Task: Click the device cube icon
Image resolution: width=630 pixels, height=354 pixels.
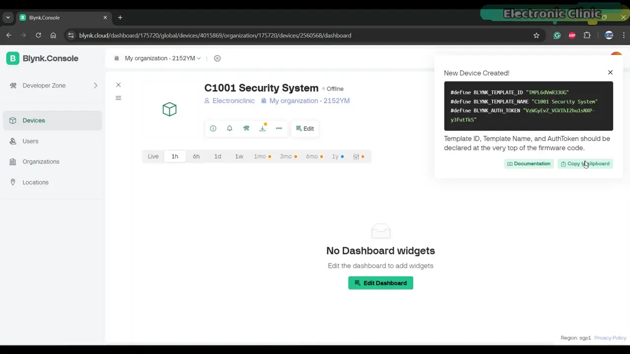Action: coord(169,109)
